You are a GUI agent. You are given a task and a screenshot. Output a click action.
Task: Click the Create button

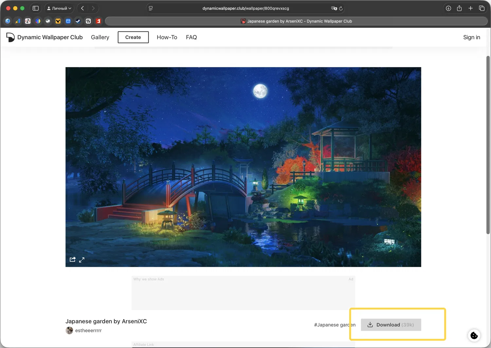point(133,37)
